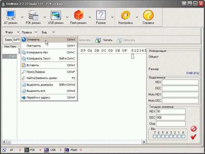Click red cancel icon beside Bits
This screenshot has width=205, height=154.
coord(193,129)
